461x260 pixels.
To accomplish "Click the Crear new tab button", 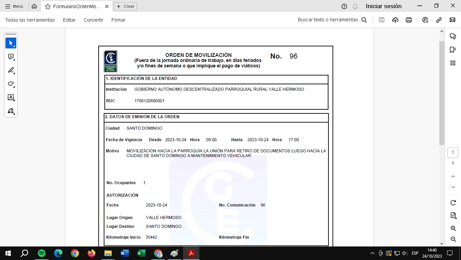I will coord(125,6).
